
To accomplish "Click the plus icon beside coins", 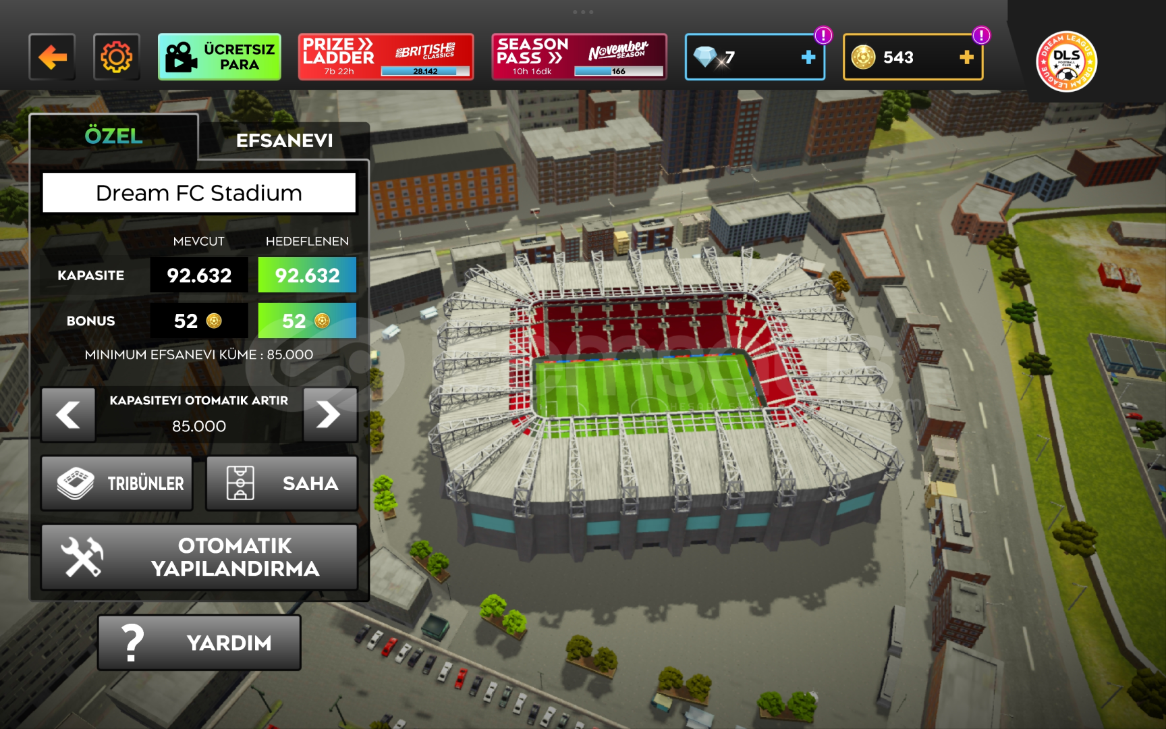I will 966,57.
